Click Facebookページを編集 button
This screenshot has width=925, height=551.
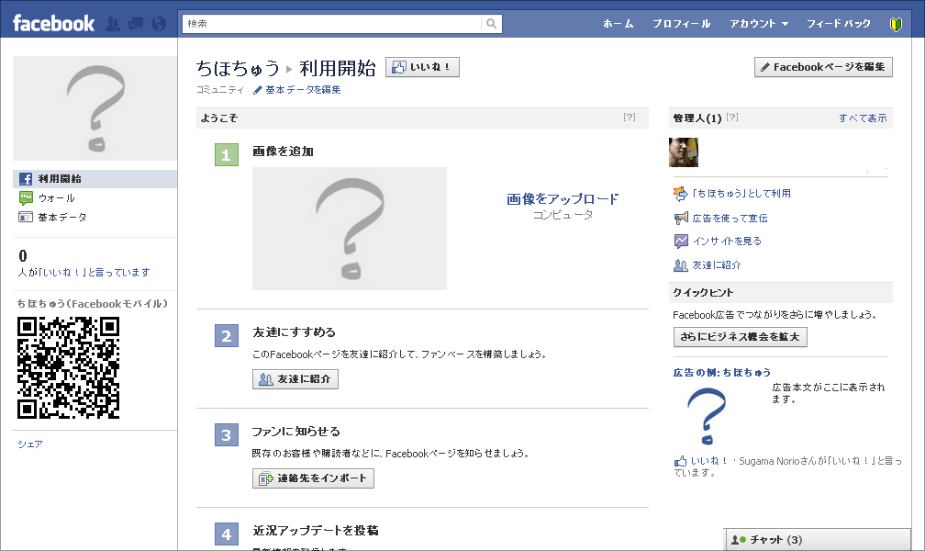(823, 67)
